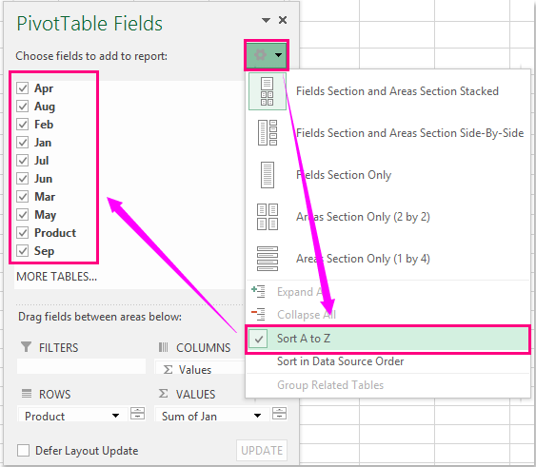Uncheck the Product field checkbox
Viewport: 536px width, 467px height.
tap(23, 233)
